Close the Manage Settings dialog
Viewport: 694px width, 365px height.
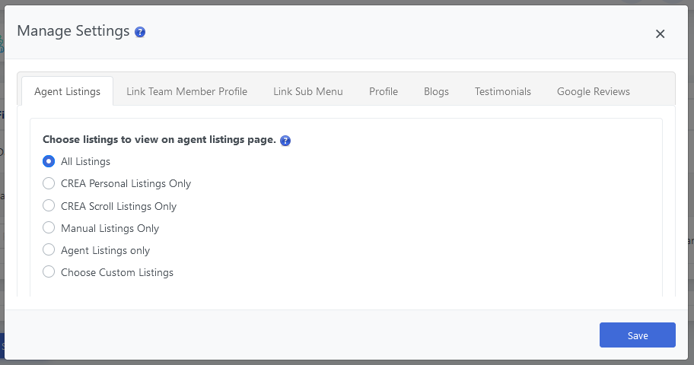[x=660, y=33]
